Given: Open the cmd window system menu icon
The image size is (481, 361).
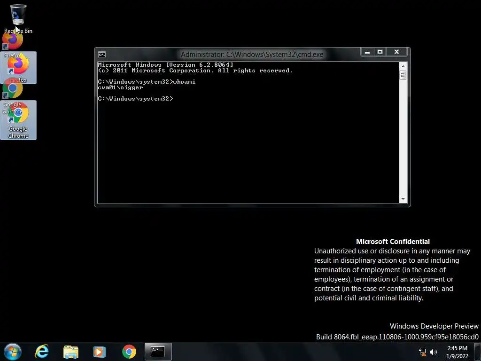Looking at the screenshot, I should point(102,55).
